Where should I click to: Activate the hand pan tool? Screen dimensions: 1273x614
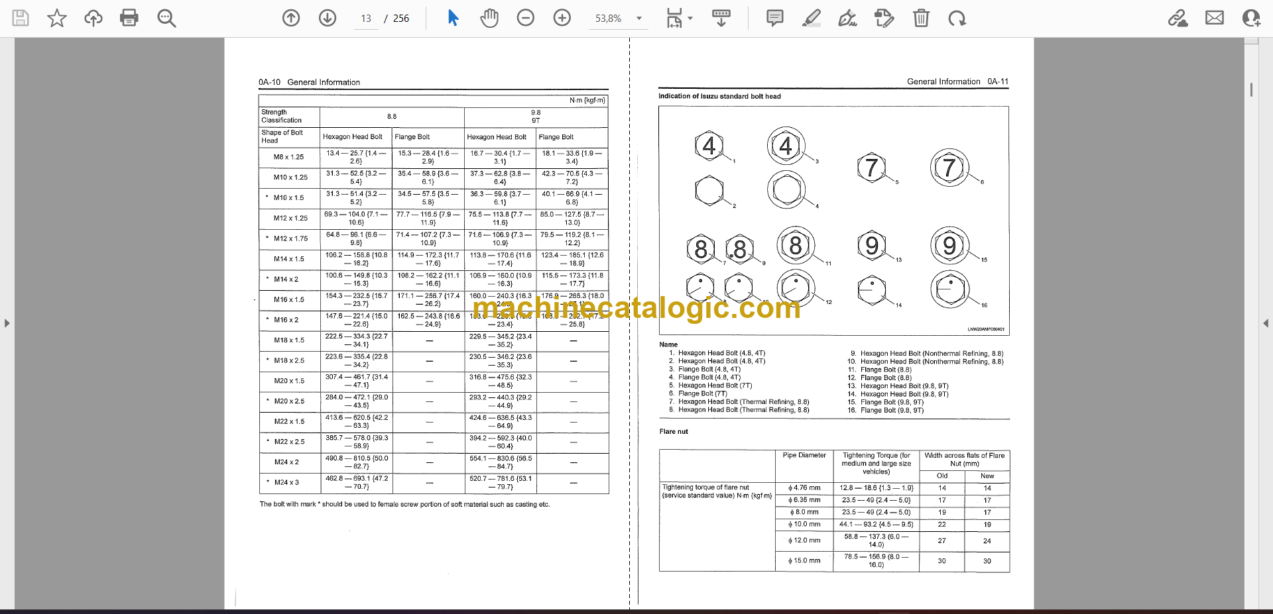(489, 18)
